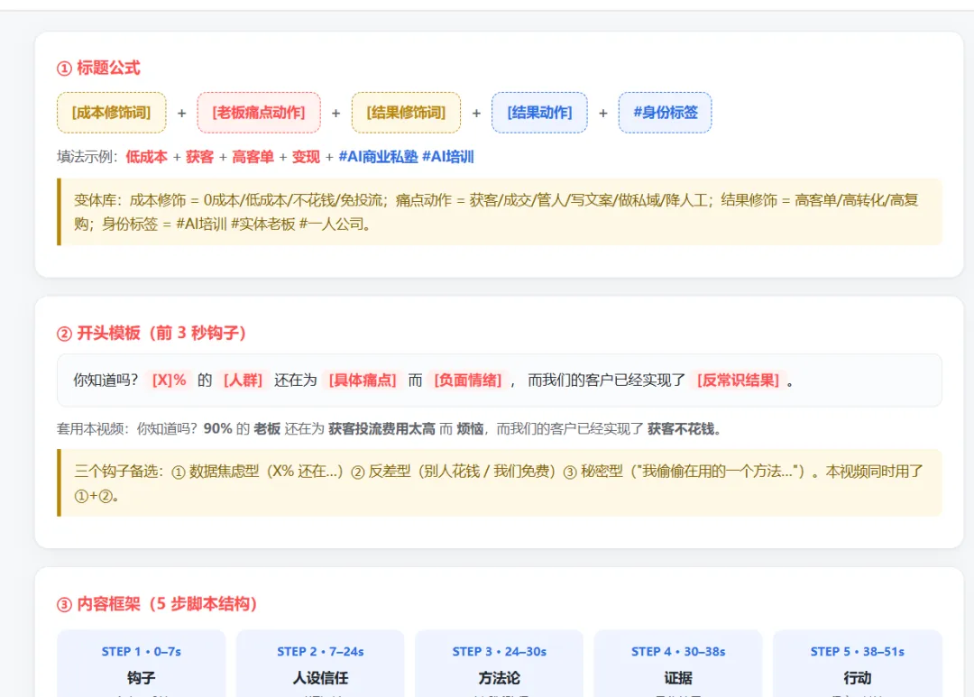Click the ③ 内容框架 section heading
The height and width of the screenshot is (697, 974).
click(157, 604)
